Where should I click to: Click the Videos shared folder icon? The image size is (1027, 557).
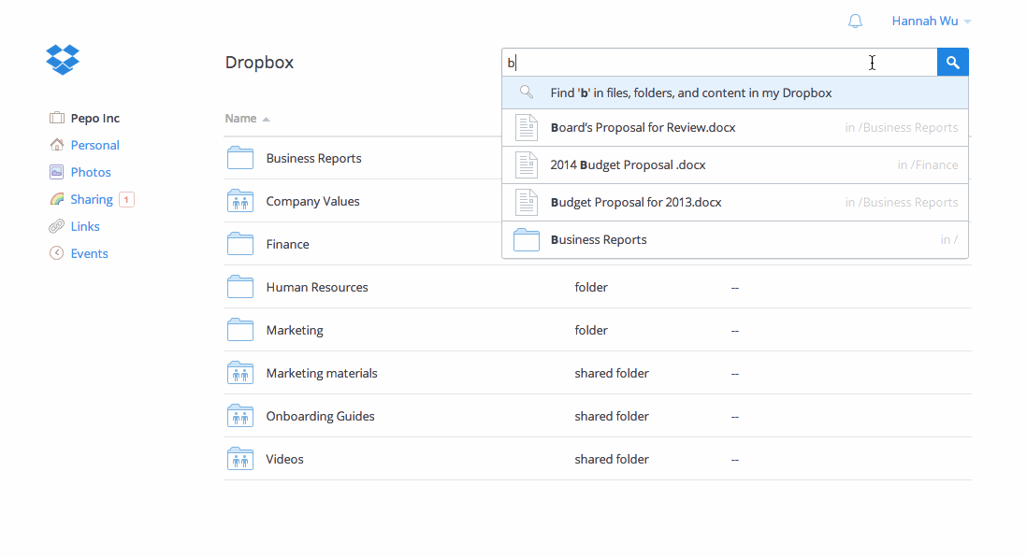tap(240, 459)
